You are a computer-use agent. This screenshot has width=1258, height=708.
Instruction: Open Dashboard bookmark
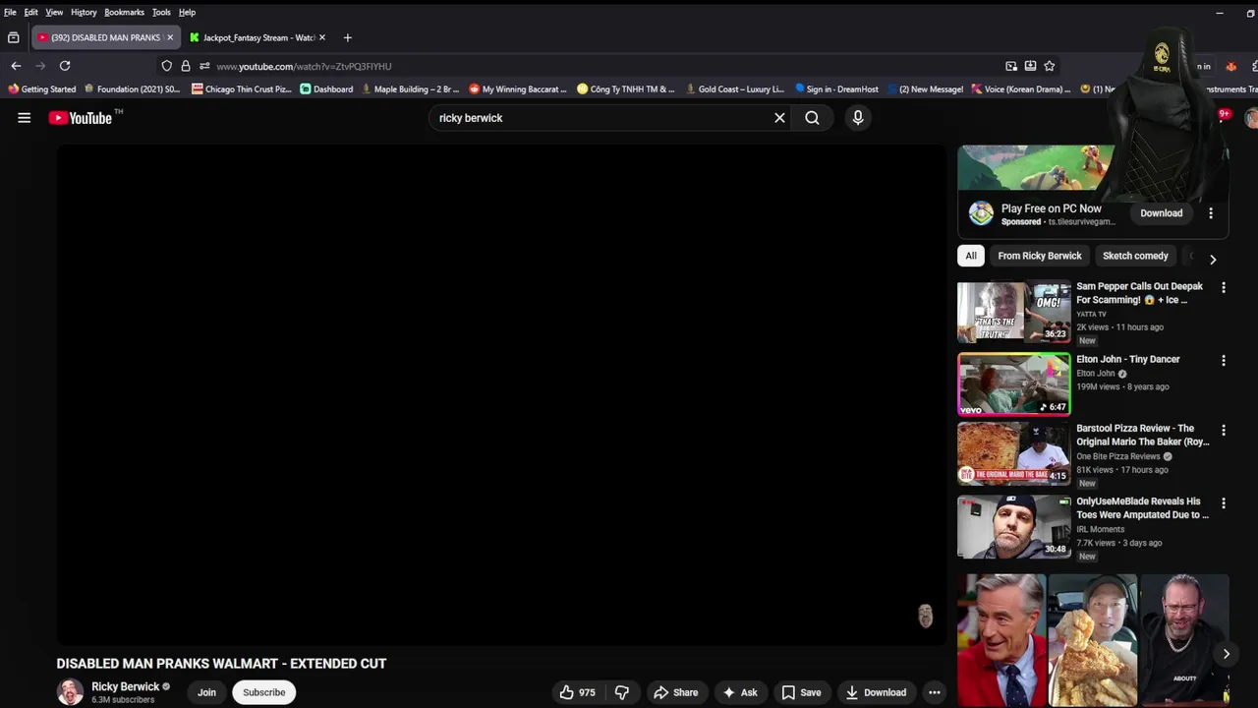point(326,89)
